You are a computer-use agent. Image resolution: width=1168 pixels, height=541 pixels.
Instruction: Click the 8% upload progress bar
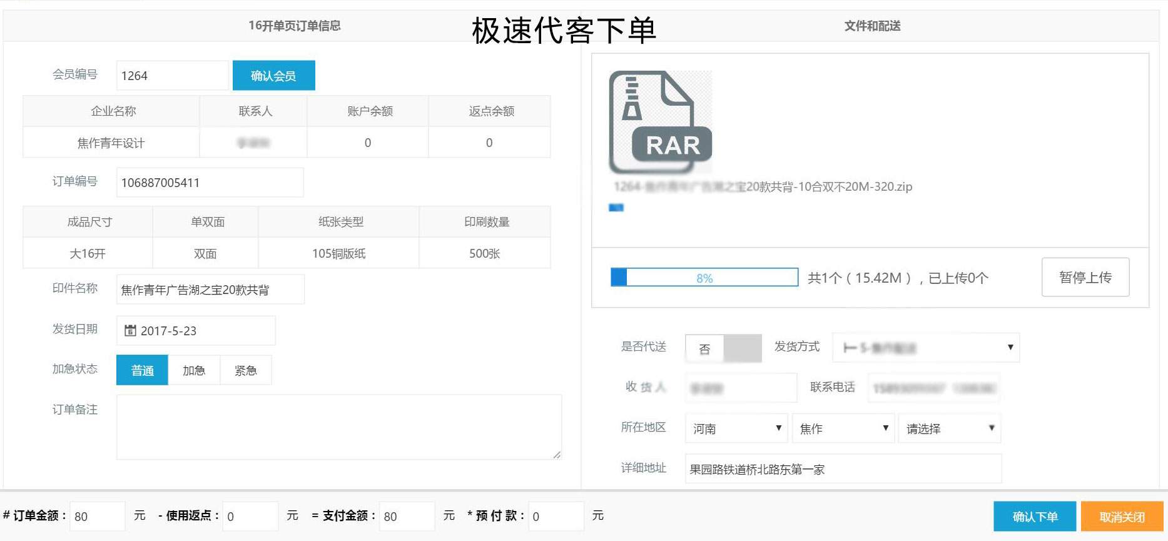704,278
